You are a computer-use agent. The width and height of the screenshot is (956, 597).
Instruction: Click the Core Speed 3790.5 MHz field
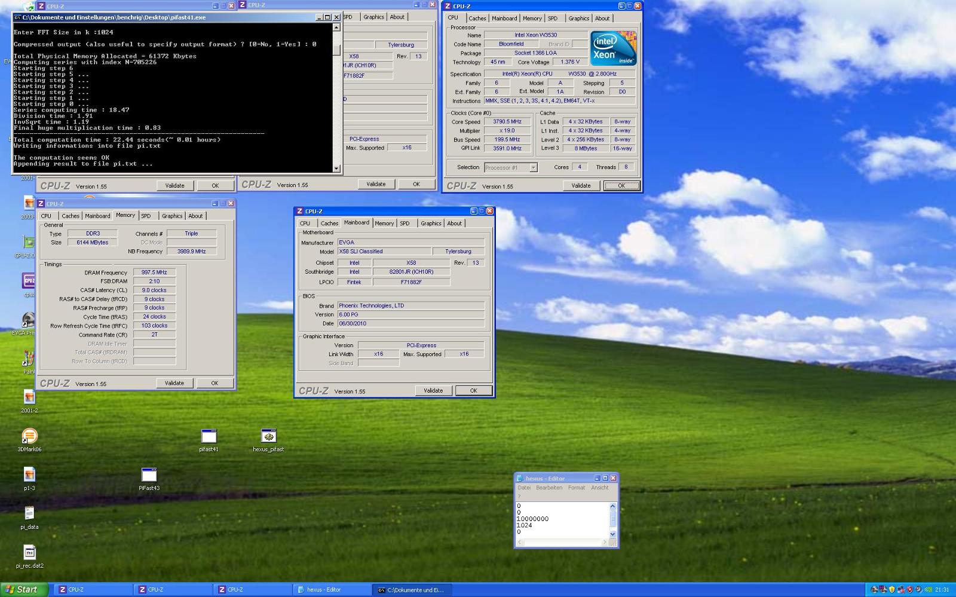click(507, 122)
